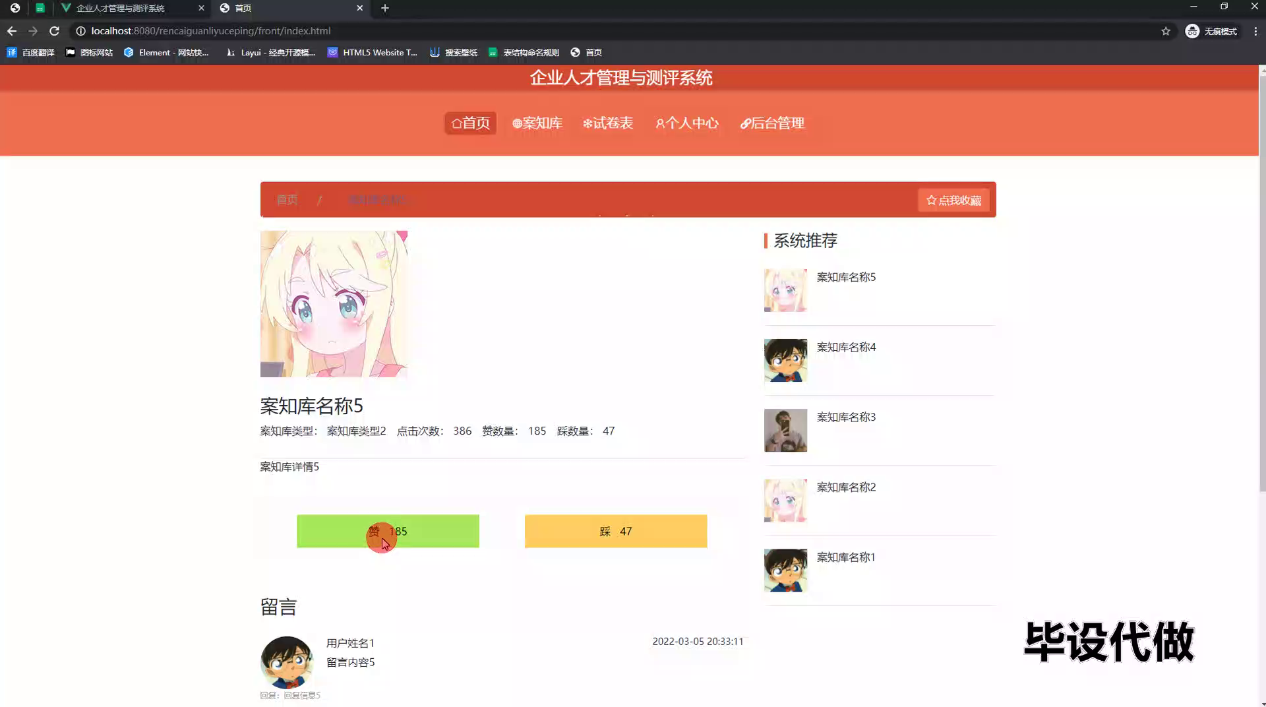Open the 首页 bookmark in the bookmarks bar
1266x707 pixels.
click(x=586, y=52)
